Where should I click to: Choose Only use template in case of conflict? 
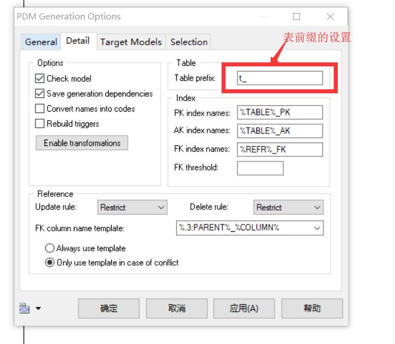pyautogui.click(x=50, y=263)
